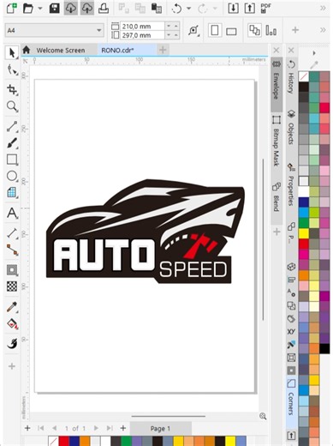The width and height of the screenshot is (333, 446).
Task: Click the zoom navigator magnifier icon
Action: click(263, 416)
